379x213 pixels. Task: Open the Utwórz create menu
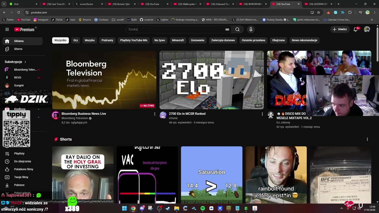click(340, 29)
